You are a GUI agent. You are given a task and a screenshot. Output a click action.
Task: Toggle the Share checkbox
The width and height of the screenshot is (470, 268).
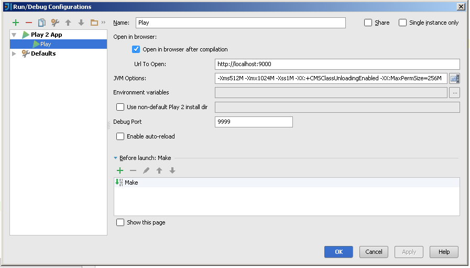(368, 23)
